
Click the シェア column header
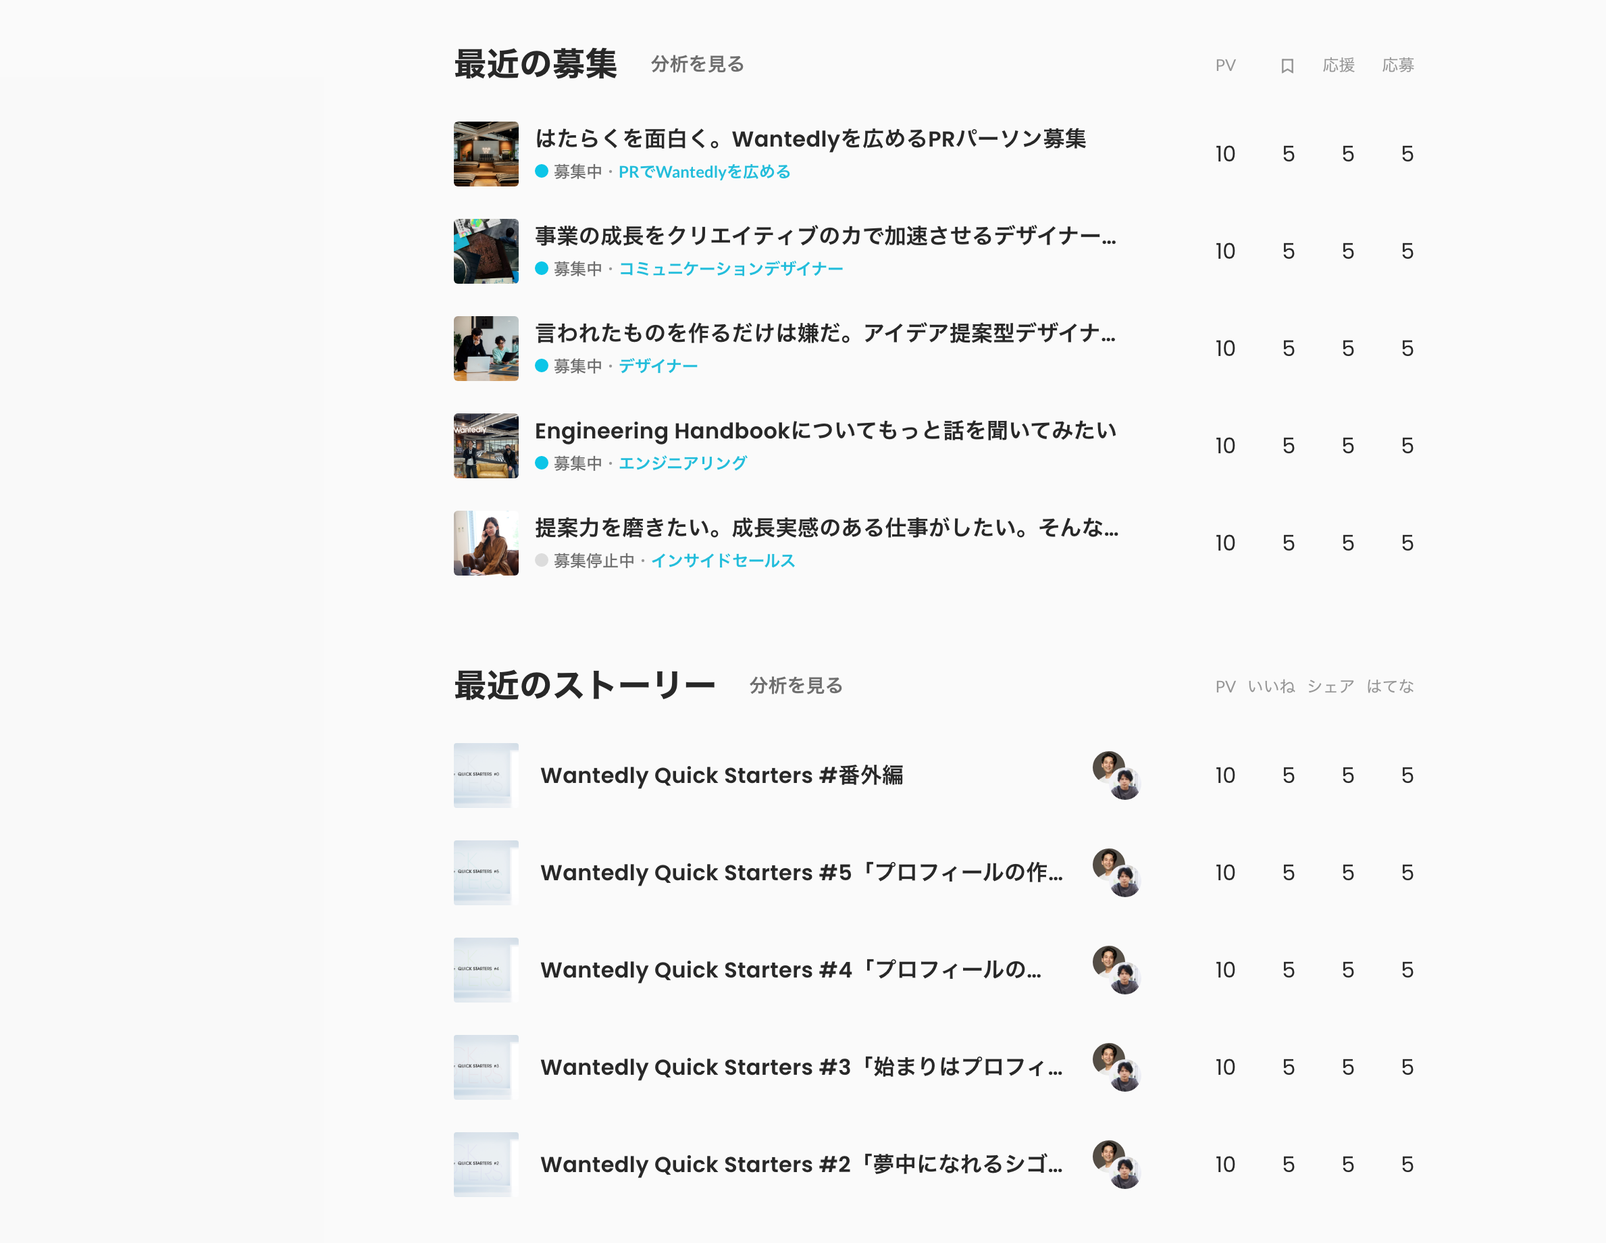point(1330,686)
